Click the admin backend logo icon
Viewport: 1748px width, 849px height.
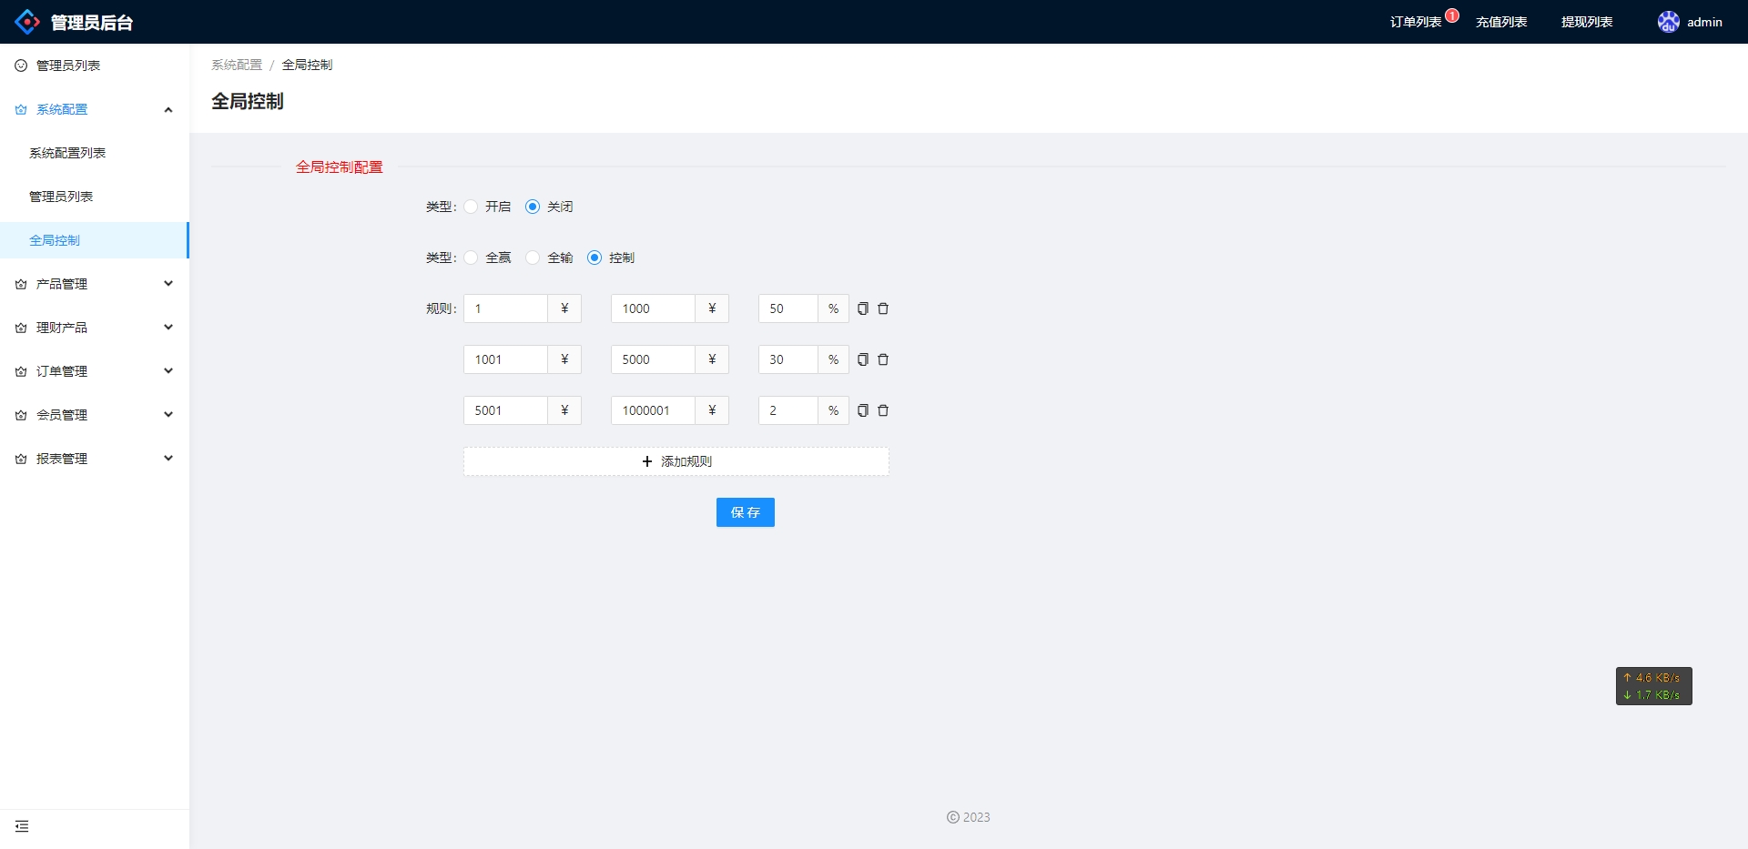pos(27,22)
